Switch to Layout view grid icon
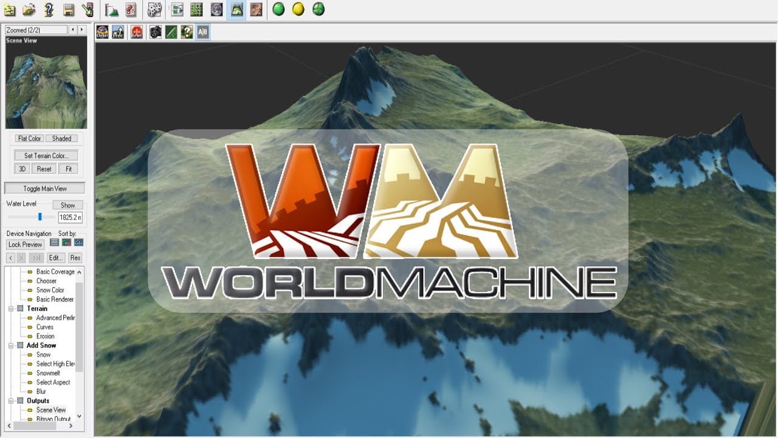The width and height of the screenshot is (778, 438). click(x=197, y=9)
